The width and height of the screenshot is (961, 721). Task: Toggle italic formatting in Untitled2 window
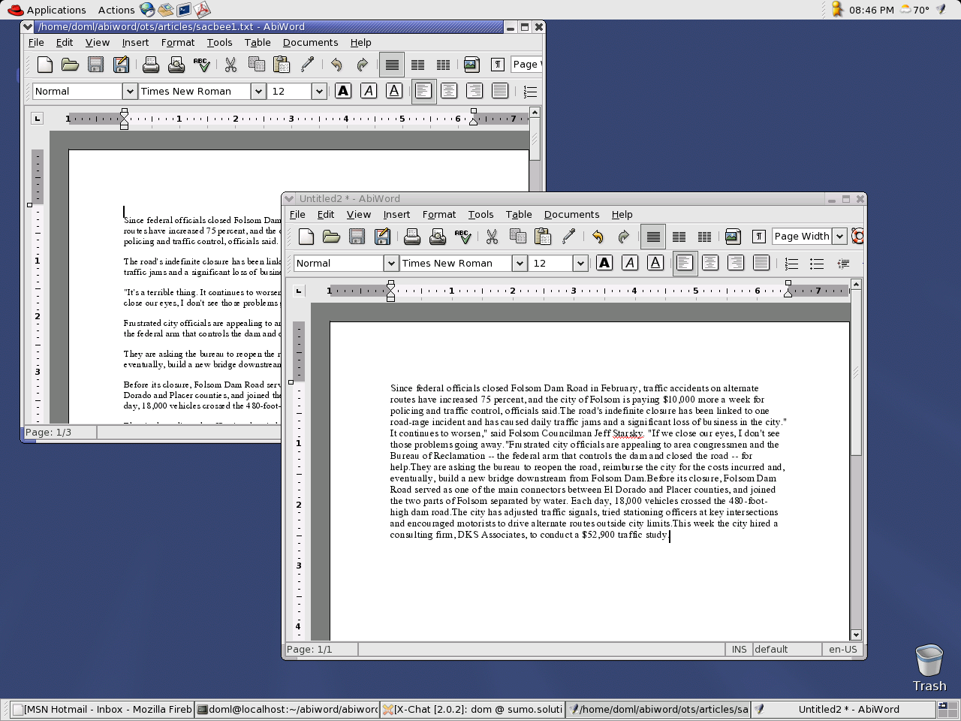click(630, 263)
